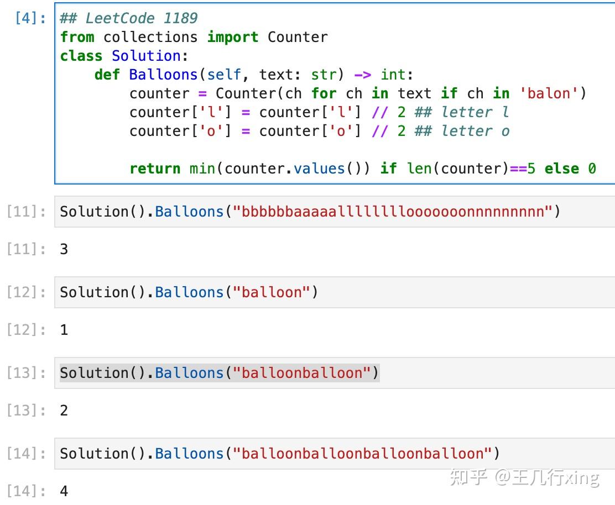
Task: Place cursor on the return min(...) statement
Action: point(362,169)
